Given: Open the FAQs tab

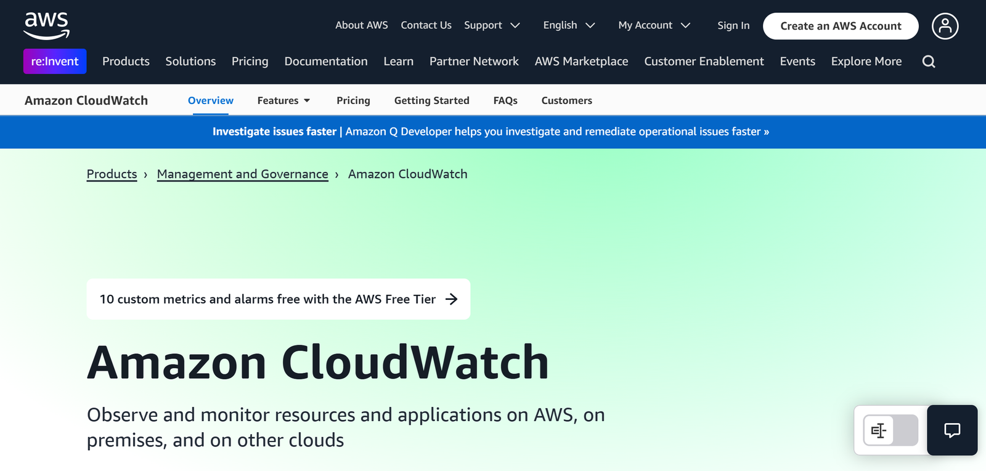Looking at the screenshot, I should tap(505, 100).
